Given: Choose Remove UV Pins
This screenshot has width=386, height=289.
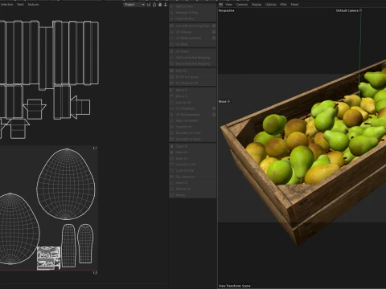Looking at the screenshot, I should (192, 13).
